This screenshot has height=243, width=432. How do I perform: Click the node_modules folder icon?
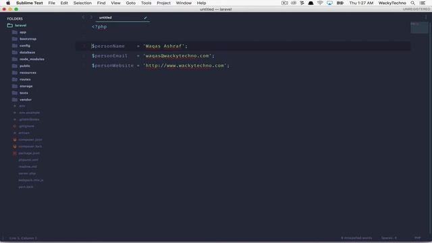(15, 59)
